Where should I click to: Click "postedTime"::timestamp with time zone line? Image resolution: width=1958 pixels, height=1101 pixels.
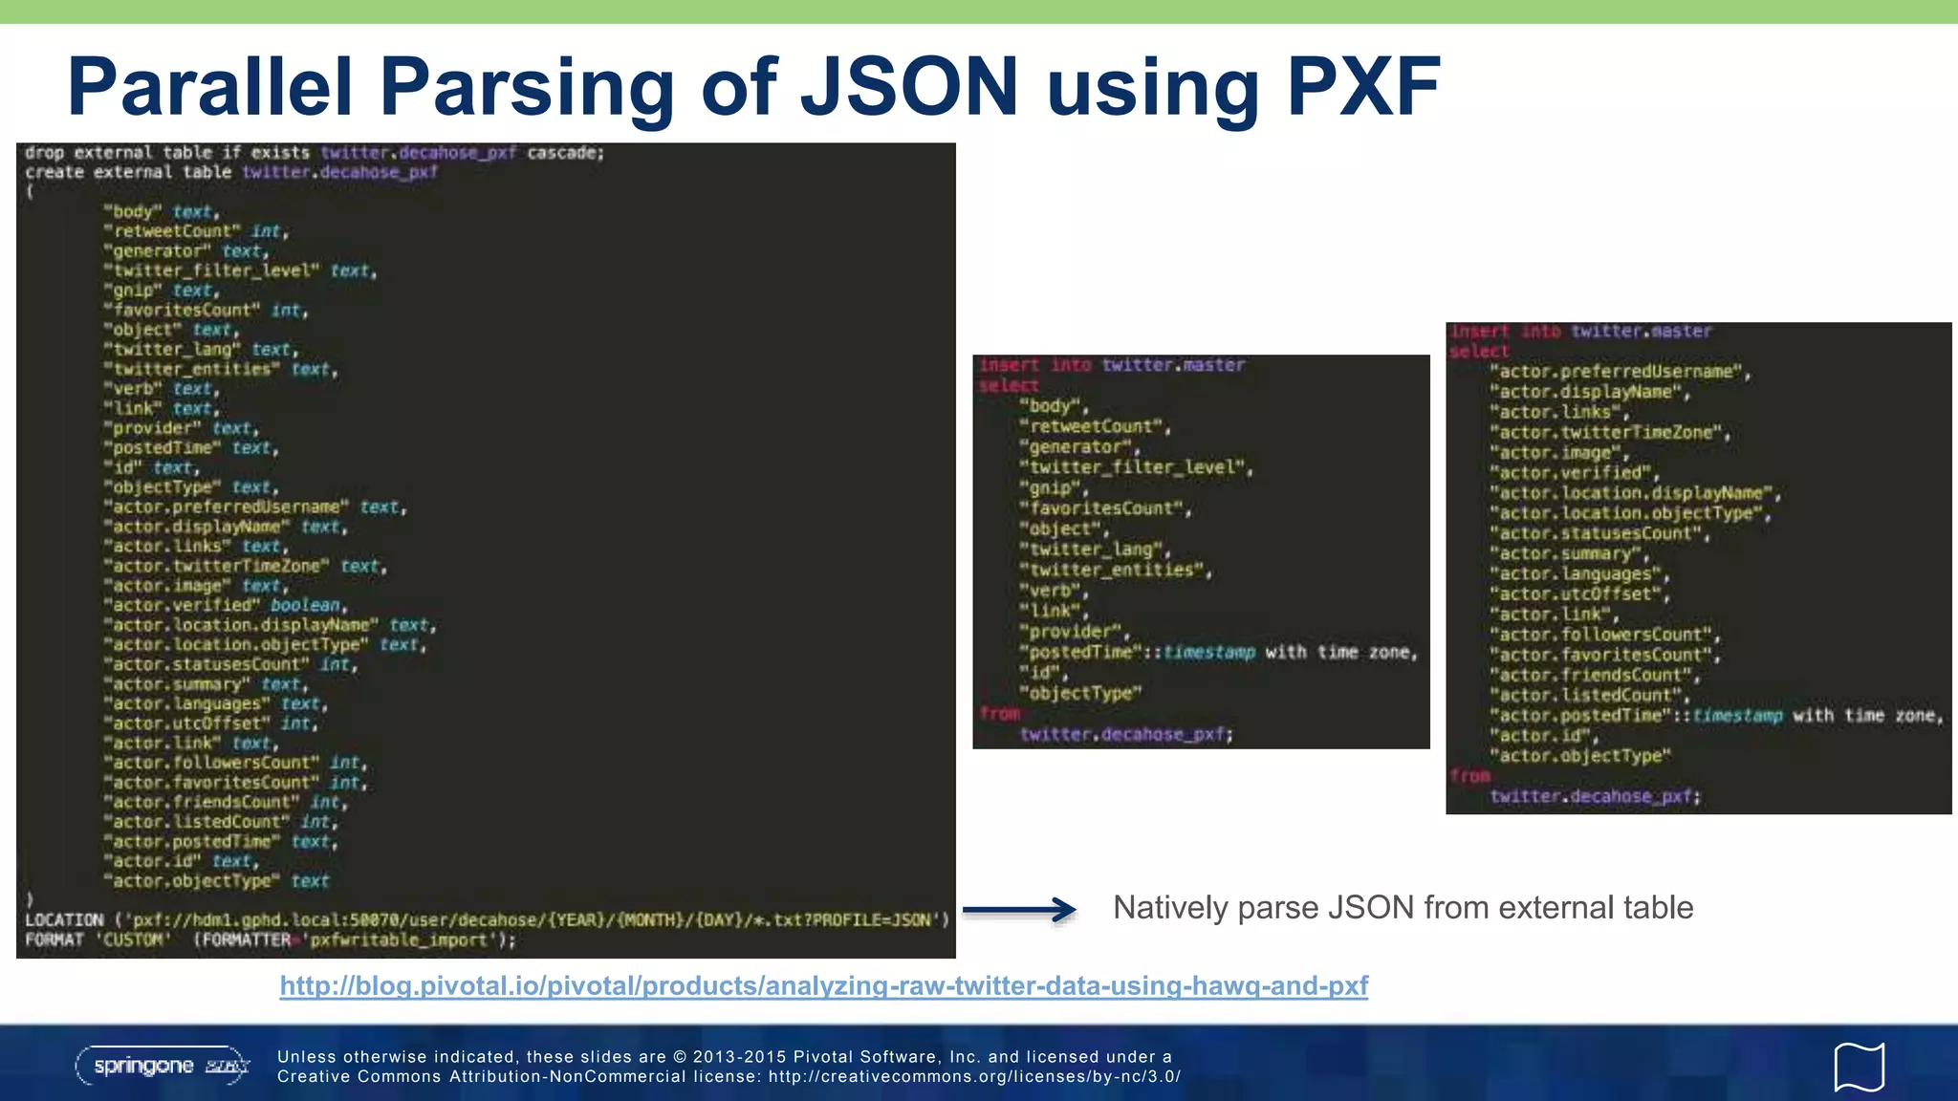click(x=1219, y=652)
